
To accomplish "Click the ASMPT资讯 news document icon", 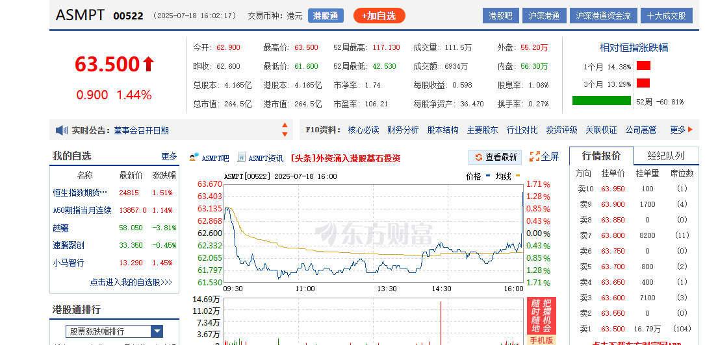I will pyautogui.click(x=242, y=158).
